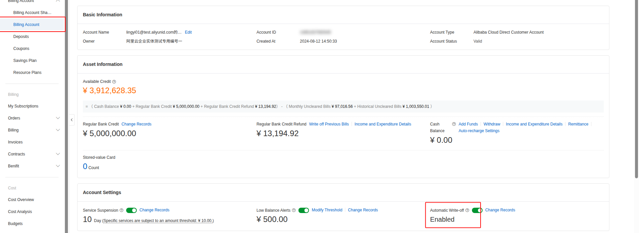This screenshot has width=639, height=233.
Task: Open the Add Funds link
Action: 468,124
